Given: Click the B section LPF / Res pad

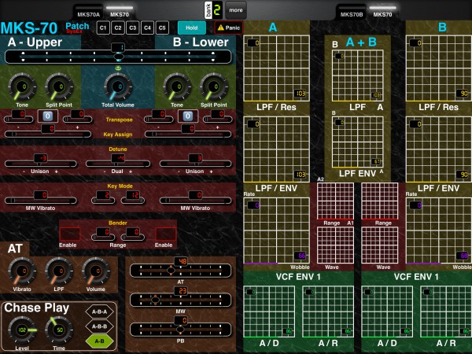Looking at the screenshot, I should (x=439, y=68).
